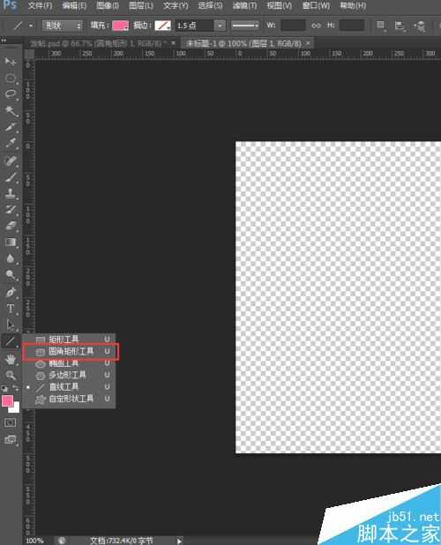441x545 pixels.
Task: Choose 自定形状工具 from the flyout
Action: pos(71,399)
